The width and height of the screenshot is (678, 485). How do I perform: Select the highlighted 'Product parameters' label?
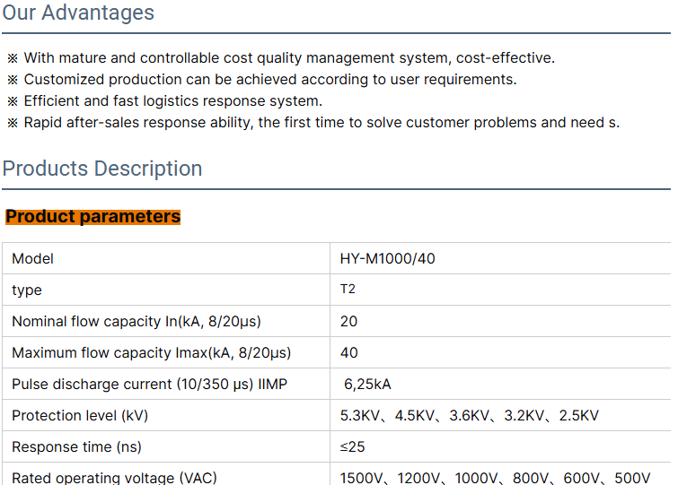click(93, 217)
